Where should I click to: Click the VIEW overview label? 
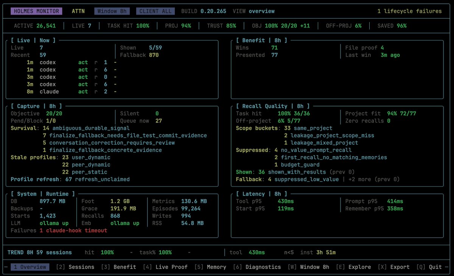click(x=253, y=11)
